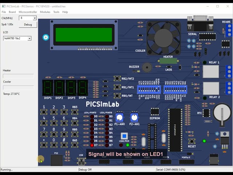Click the DISP1 seven-segment display
This screenshot has width=233, height=175.
pos(48,88)
